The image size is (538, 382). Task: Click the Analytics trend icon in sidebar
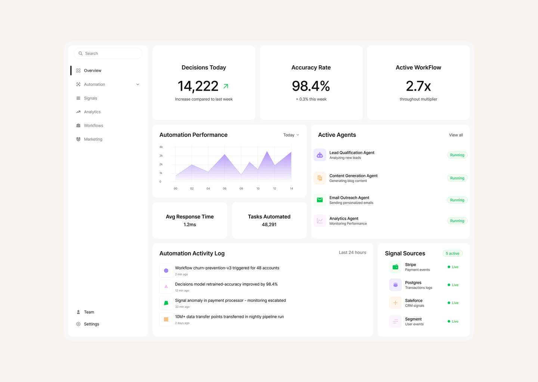coord(78,112)
